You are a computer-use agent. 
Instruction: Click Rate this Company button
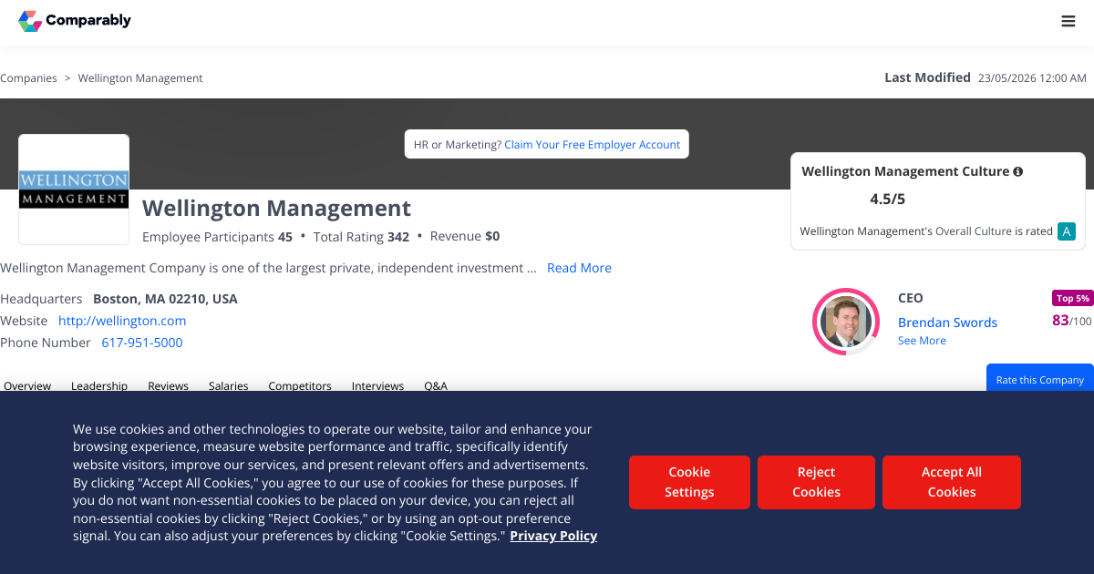coord(1040,378)
